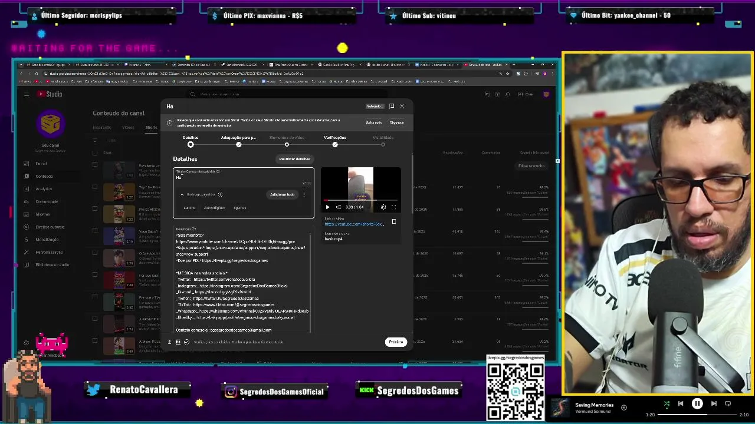Go to the 'Elementos do vídeo' step
This screenshot has height=424, width=755.
(287, 141)
